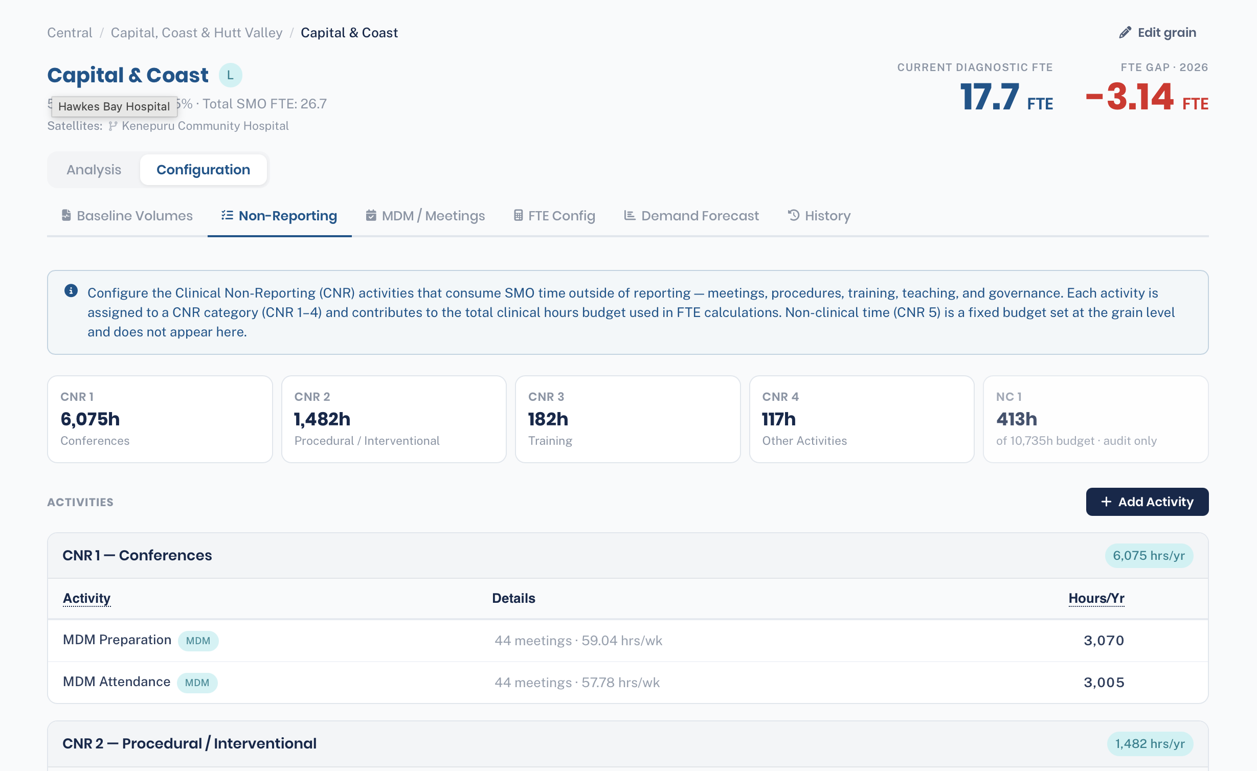Click '44 meetings · 57.78 hrs/wk' details
The width and height of the screenshot is (1257, 771).
(577, 683)
